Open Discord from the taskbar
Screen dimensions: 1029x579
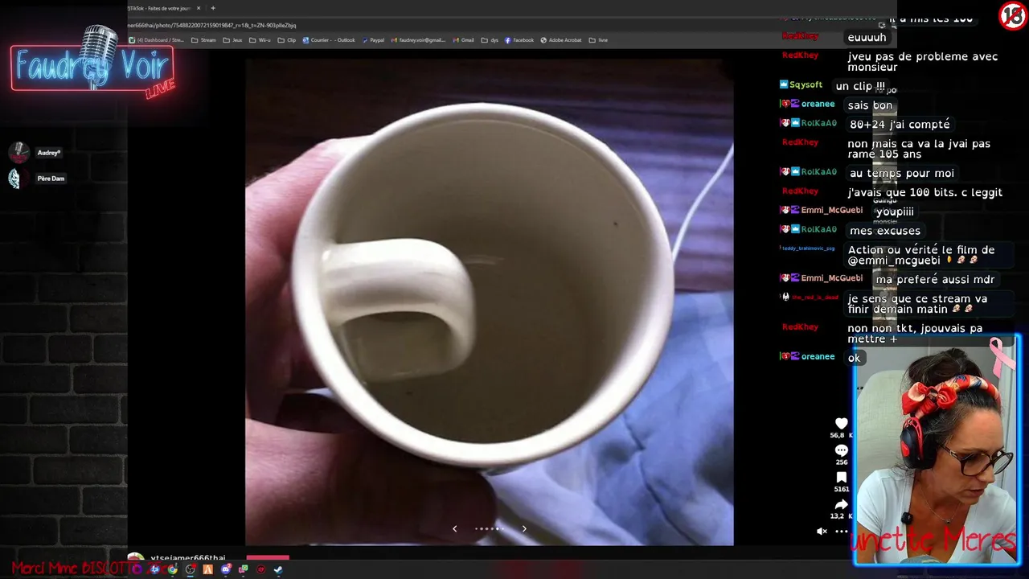tap(225, 569)
